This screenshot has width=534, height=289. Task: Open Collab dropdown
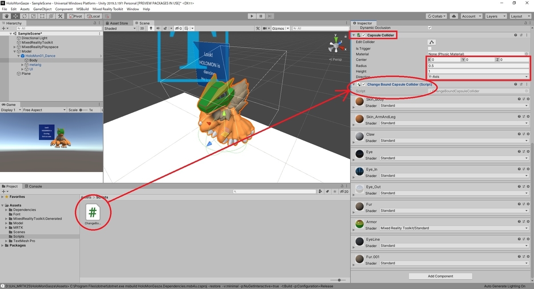437,16
